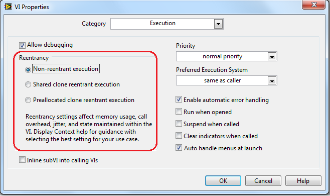Image resolution: width=330 pixels, height=196 pixels.
Task: Click the OK button
Action: point(223,181)
